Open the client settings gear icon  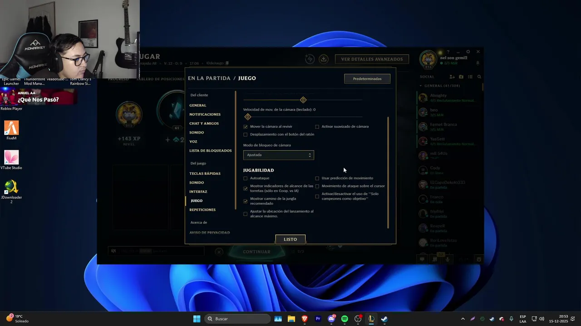tap(468, 52)
